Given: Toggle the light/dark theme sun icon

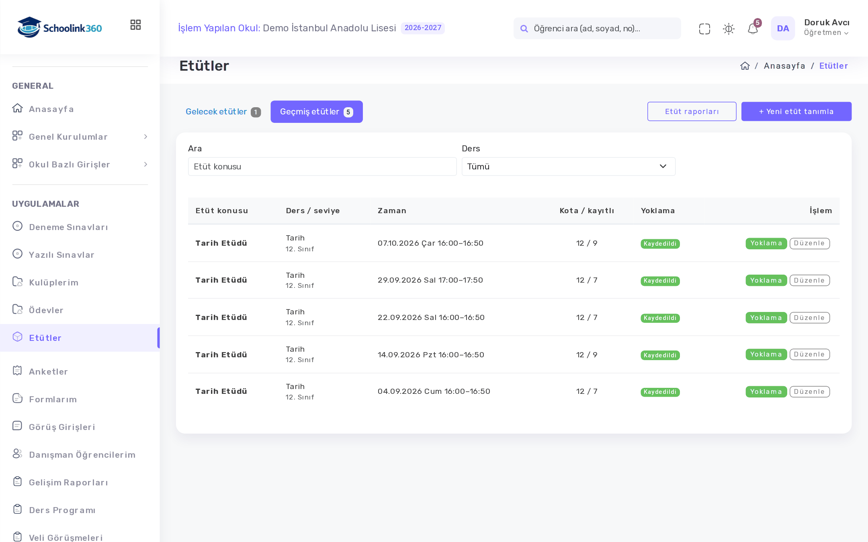Looking at the screenshot, I should 729,29.
